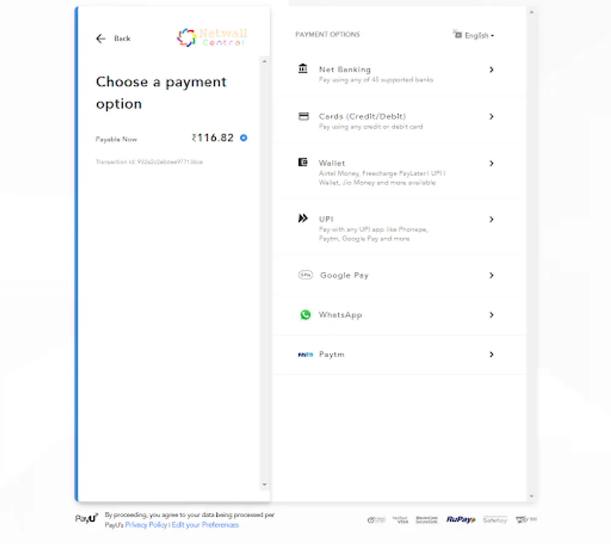Select the Net Banking option
This screenshot has width=611, height=544.
(x=399, y=74)
